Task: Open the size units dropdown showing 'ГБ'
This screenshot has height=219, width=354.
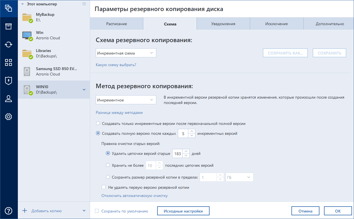Action: point(239,177)
